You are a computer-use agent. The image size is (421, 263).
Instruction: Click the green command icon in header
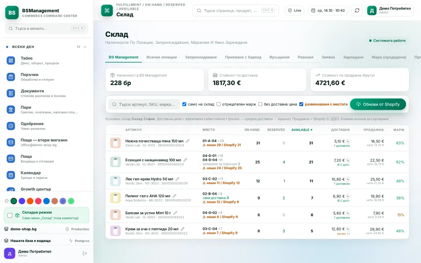(x=107, y=11)
